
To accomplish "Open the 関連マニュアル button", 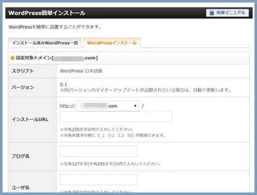I will 227,13.
